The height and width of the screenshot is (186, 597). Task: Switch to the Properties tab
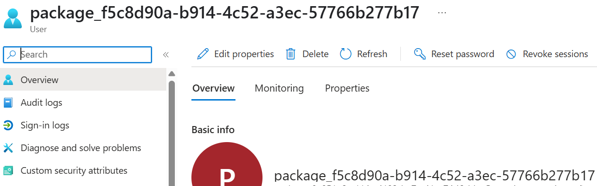click(x=347, y=88)
